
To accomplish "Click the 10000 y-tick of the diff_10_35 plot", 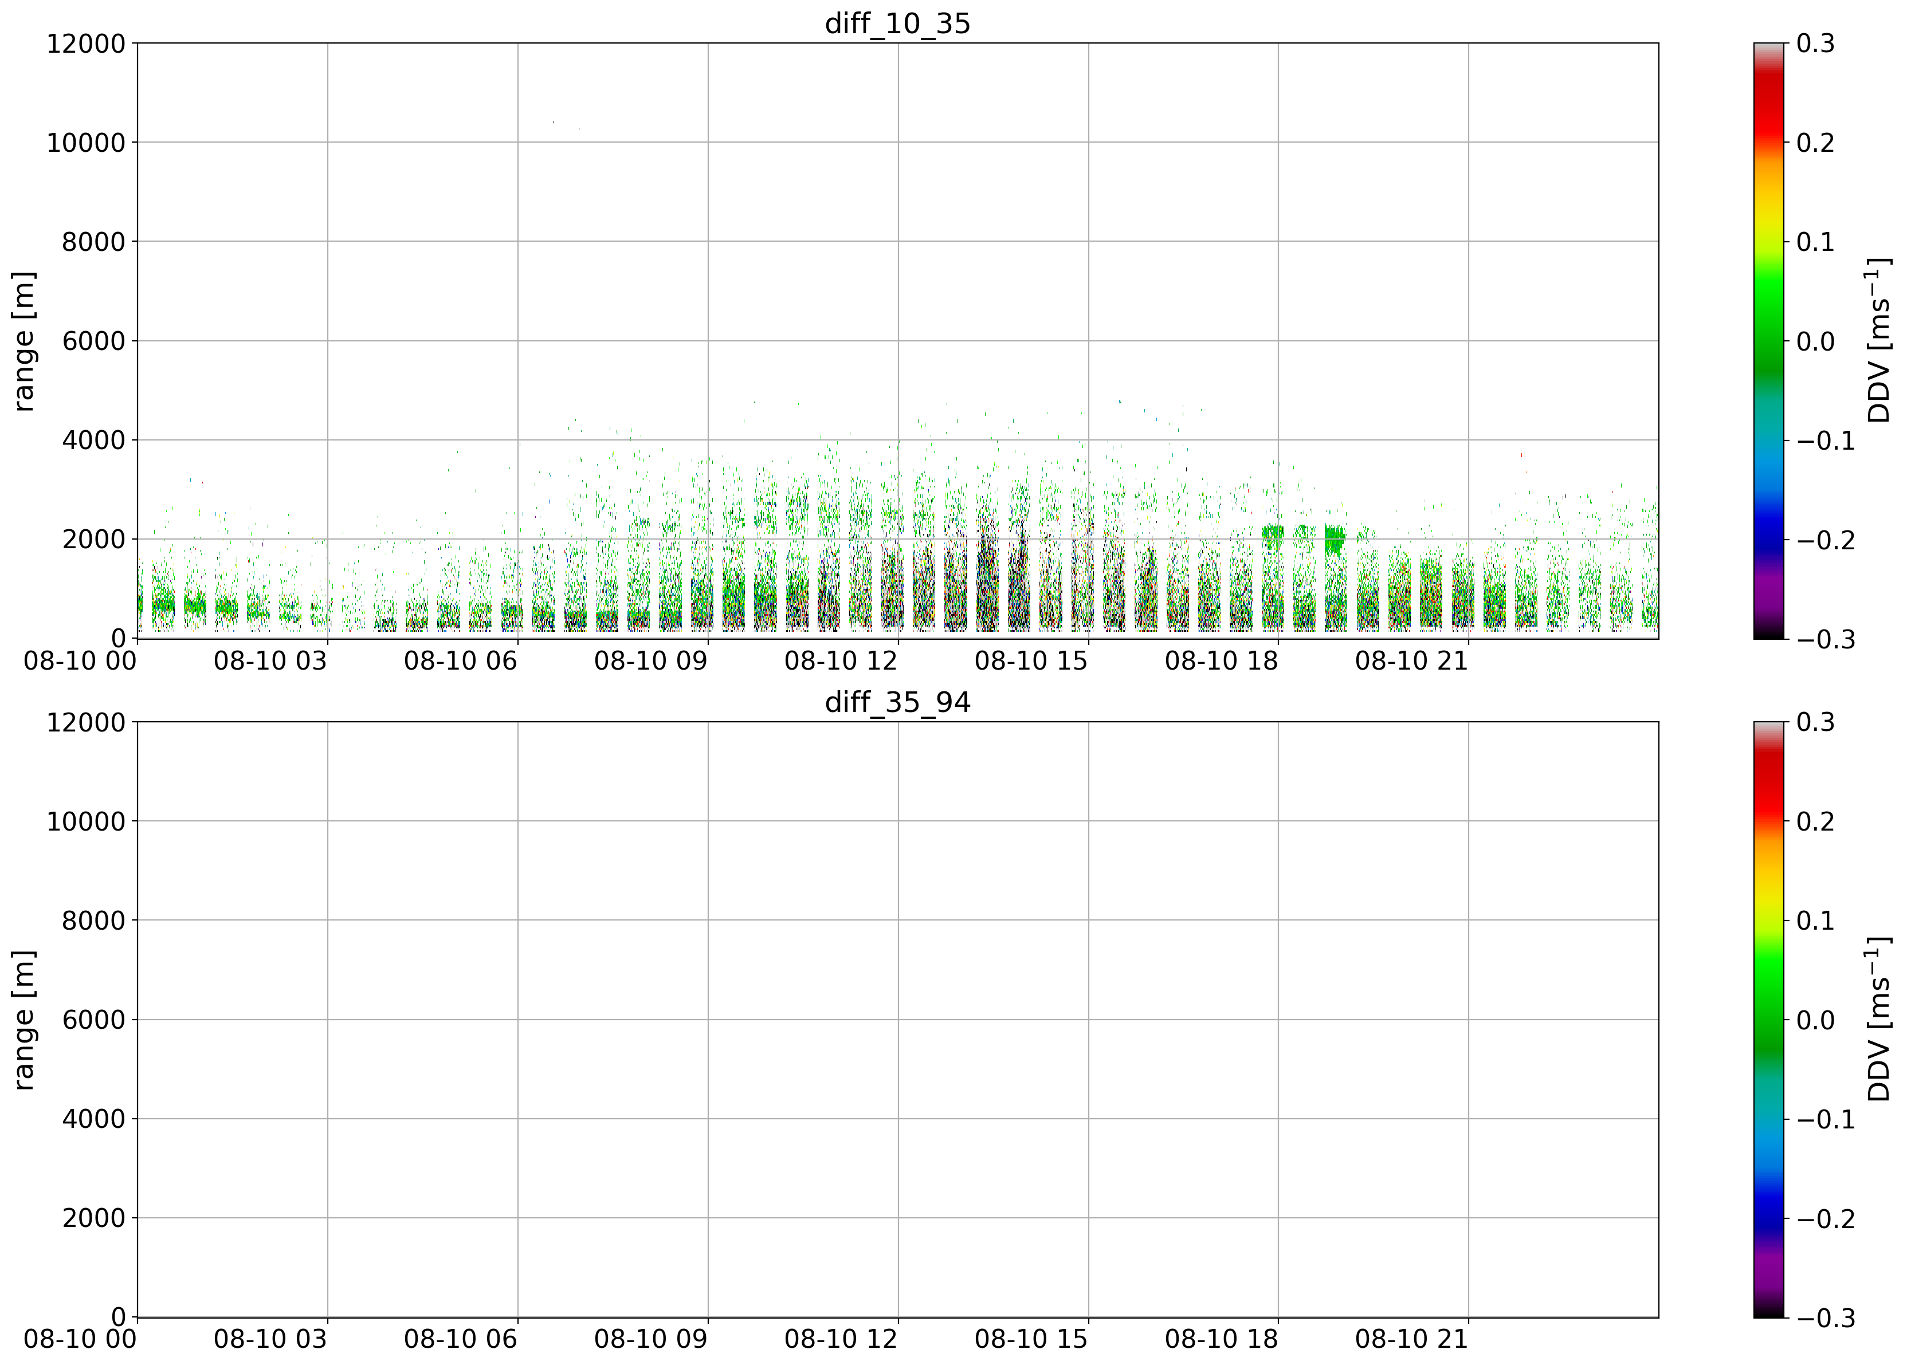I will pos(86,142).
